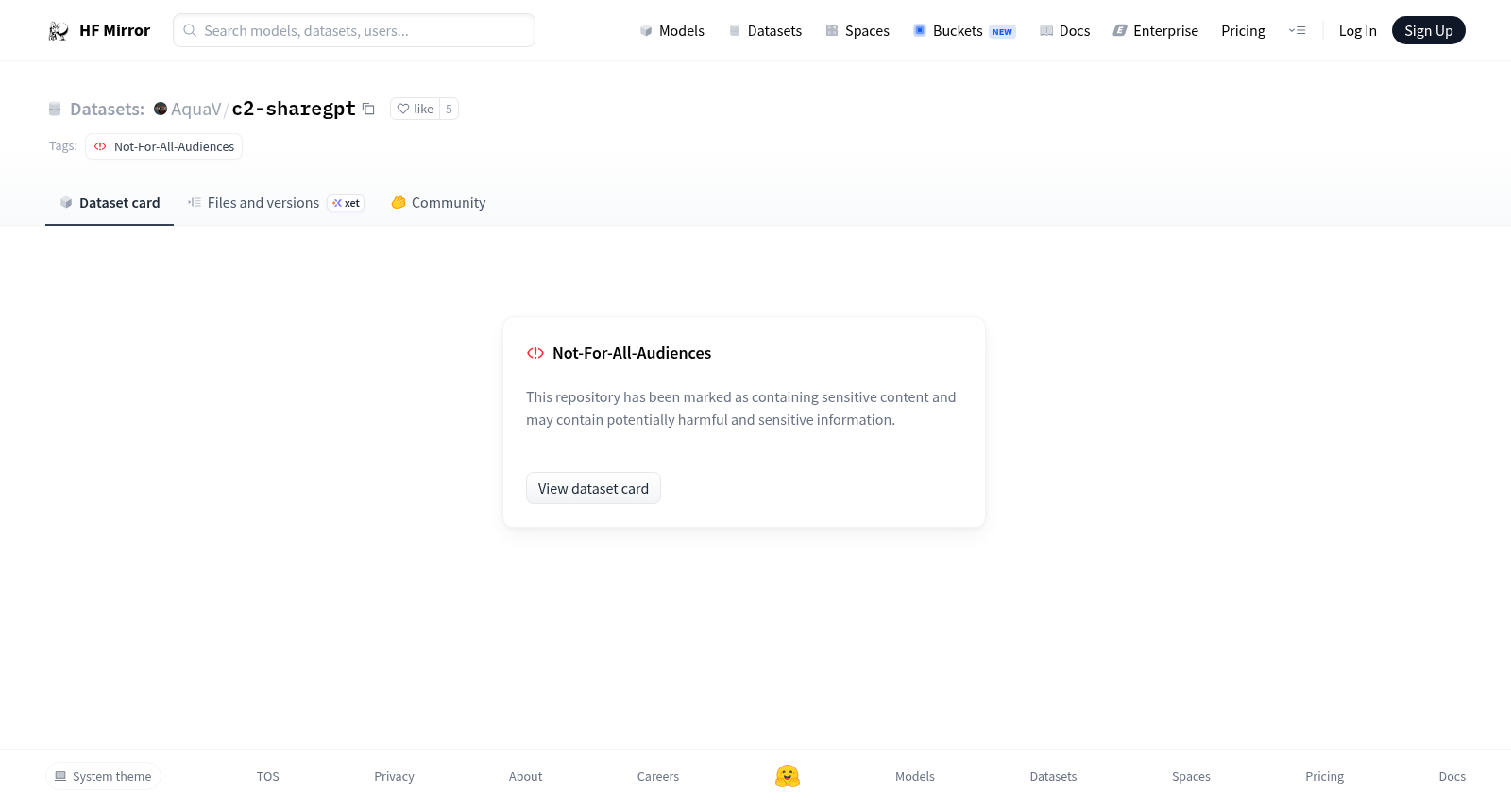Open Pricing in the top navigation
The width and height of the screenshot is (1511, 809).
1243,31
